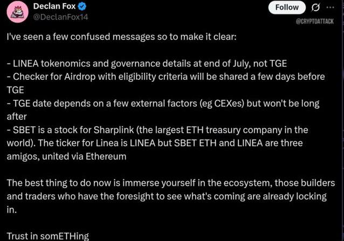The image size is (344, 241).
Task: Click the @CRYPTOATTACK watermark
Action: [314, 21]
